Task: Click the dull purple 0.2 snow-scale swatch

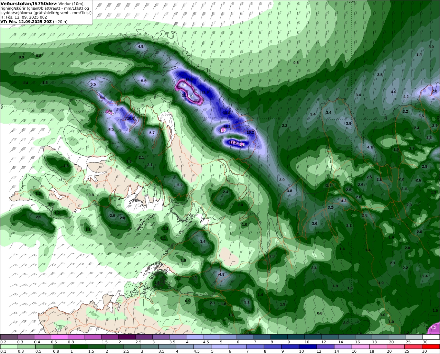Action: point(8,337)
